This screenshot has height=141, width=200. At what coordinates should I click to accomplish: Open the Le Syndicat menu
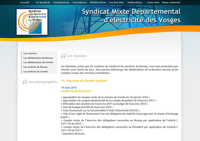tap(43, 2)
